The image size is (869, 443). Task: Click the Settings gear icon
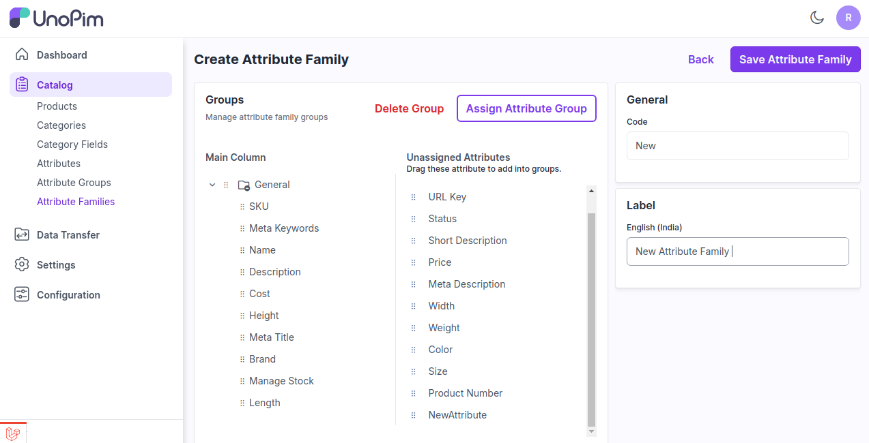tap(22, 264)
